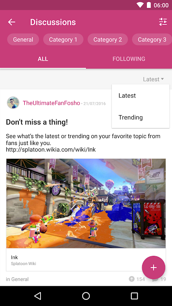Screen dimensions: 172x306
Task: Open the Splatoon Ink screenshot thumbnail
Action: pyautogui.click(x=86, y=203)
